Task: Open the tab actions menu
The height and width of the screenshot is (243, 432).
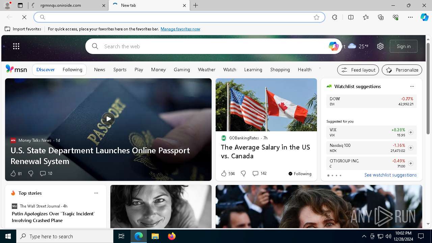Action: (x=20, y=5)
